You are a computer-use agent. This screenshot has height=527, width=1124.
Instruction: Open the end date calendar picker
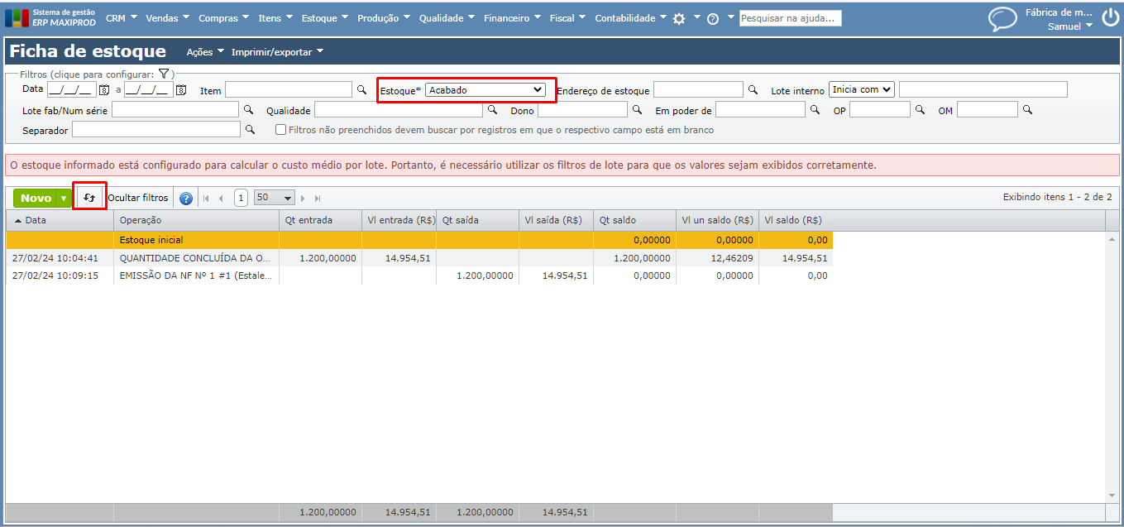pos(181,89)
